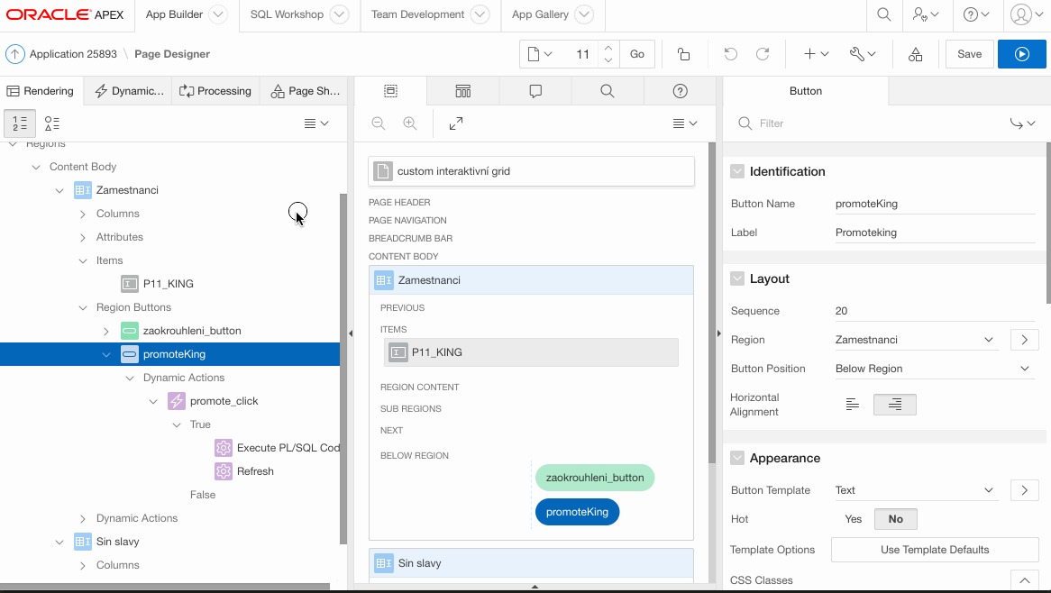Expand the Columns node under Zamestnanci
Viewport: 1051px width, 593px height.
pos(83,214)
